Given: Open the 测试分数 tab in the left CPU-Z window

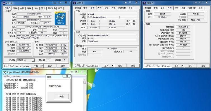Looking at the screenshot, I should point(52,8).
